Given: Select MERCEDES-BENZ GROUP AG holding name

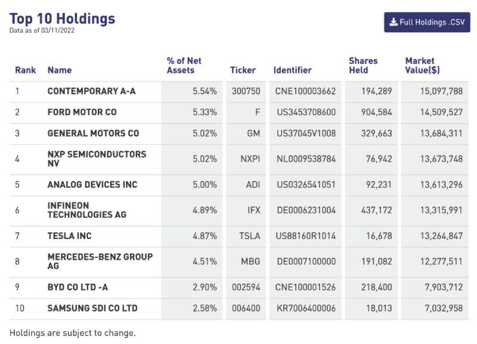Looking at the screenshot, I should pos(100,261).
